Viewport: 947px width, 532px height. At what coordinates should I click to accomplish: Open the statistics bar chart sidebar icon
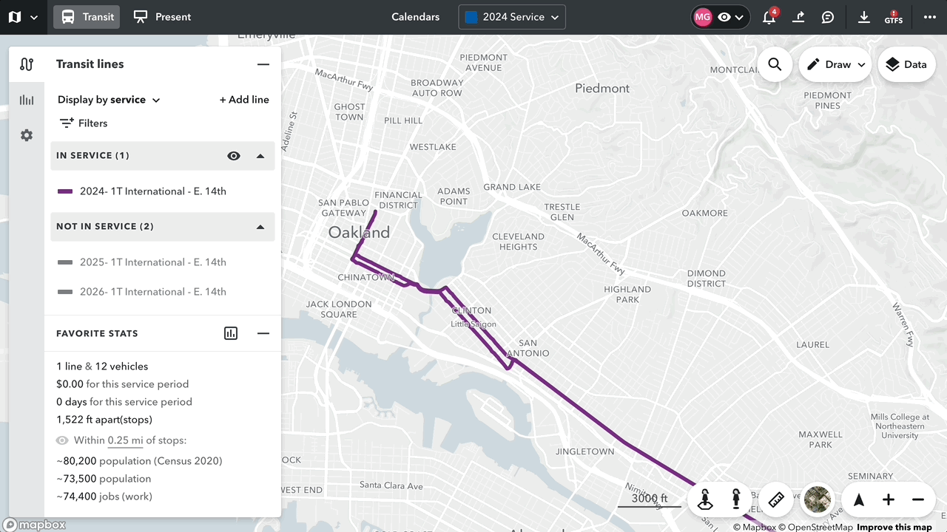tap(27, 100)
